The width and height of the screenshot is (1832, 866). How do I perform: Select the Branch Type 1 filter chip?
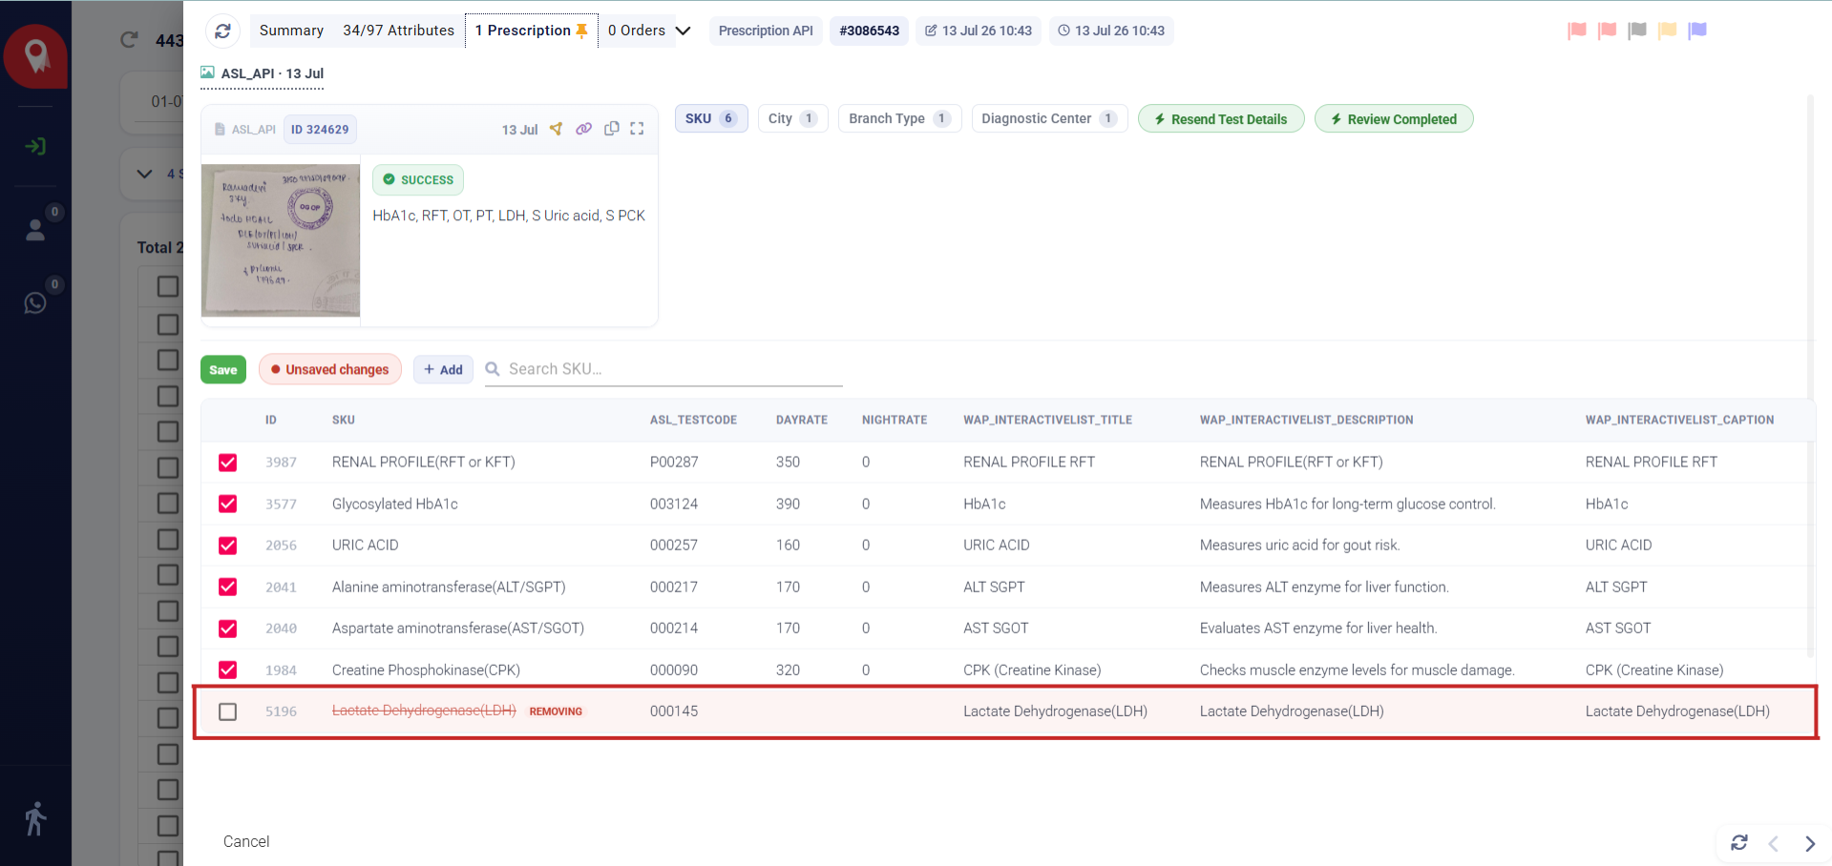point(899,118)
